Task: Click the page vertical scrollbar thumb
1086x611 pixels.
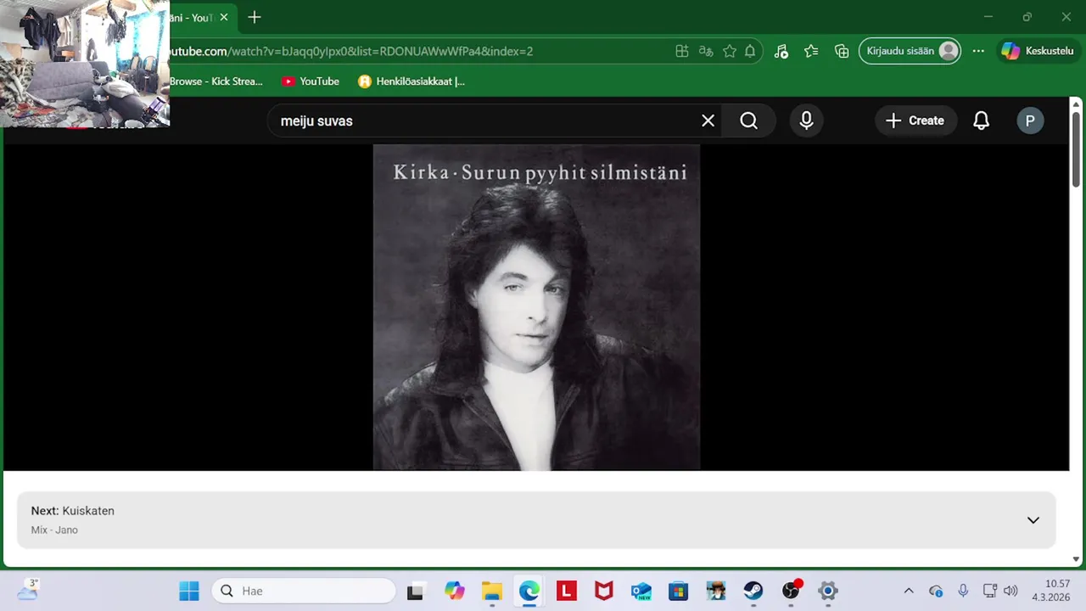Action: 1077,149
